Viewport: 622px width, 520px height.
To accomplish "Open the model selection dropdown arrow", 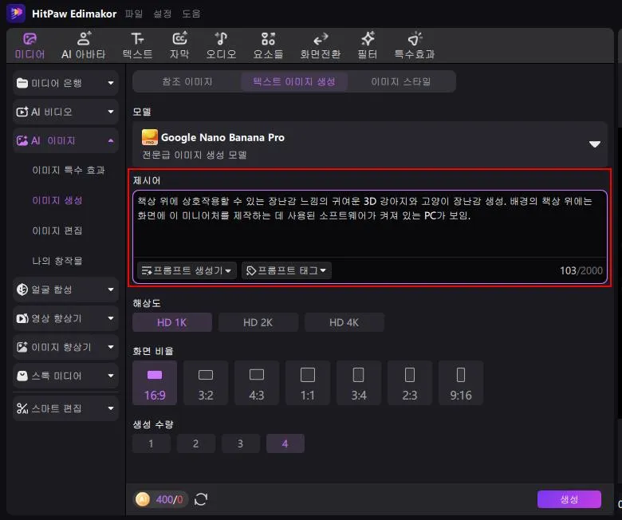I will click(x=594, y=144).
